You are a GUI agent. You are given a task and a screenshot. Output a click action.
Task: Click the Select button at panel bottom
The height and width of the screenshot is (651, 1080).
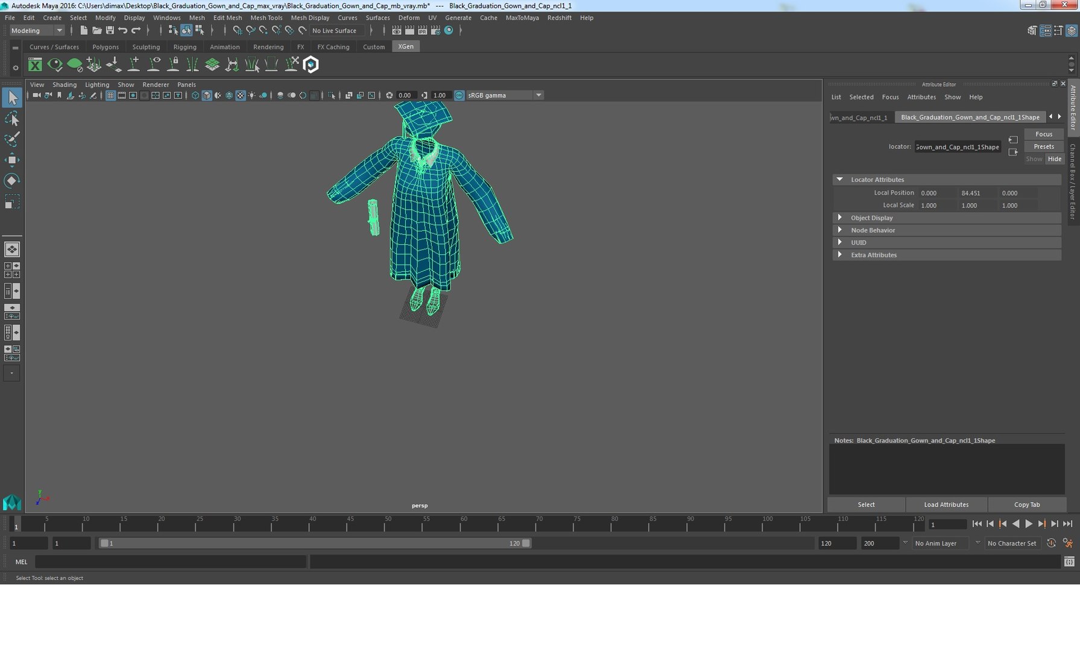[866, 505]
